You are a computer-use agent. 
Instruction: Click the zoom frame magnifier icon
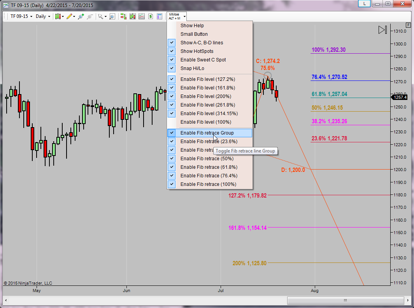tap(112, 16)
